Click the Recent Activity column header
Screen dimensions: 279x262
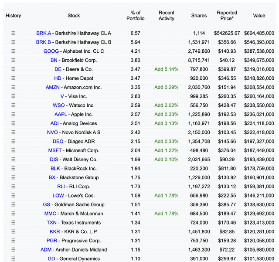pyautogui.click(x=167, y=16)
